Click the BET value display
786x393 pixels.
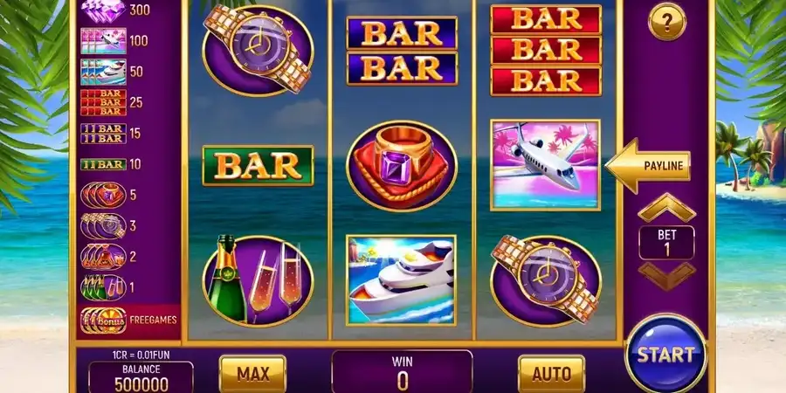click(x=666, y=242)
